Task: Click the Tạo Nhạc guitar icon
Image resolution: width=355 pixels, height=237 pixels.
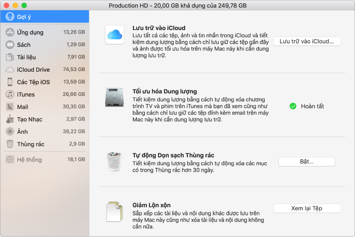Action: (10, 119)
